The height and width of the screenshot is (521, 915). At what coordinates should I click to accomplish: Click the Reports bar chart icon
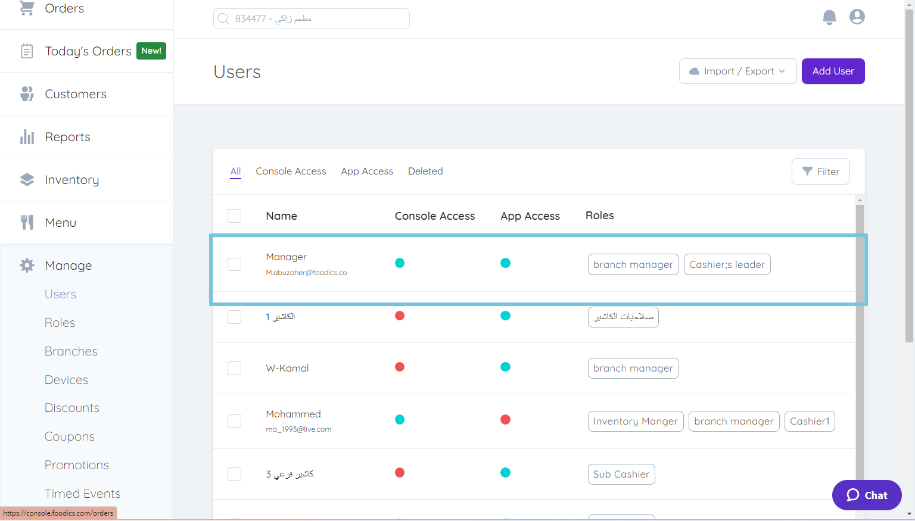(x=27, y=137)
